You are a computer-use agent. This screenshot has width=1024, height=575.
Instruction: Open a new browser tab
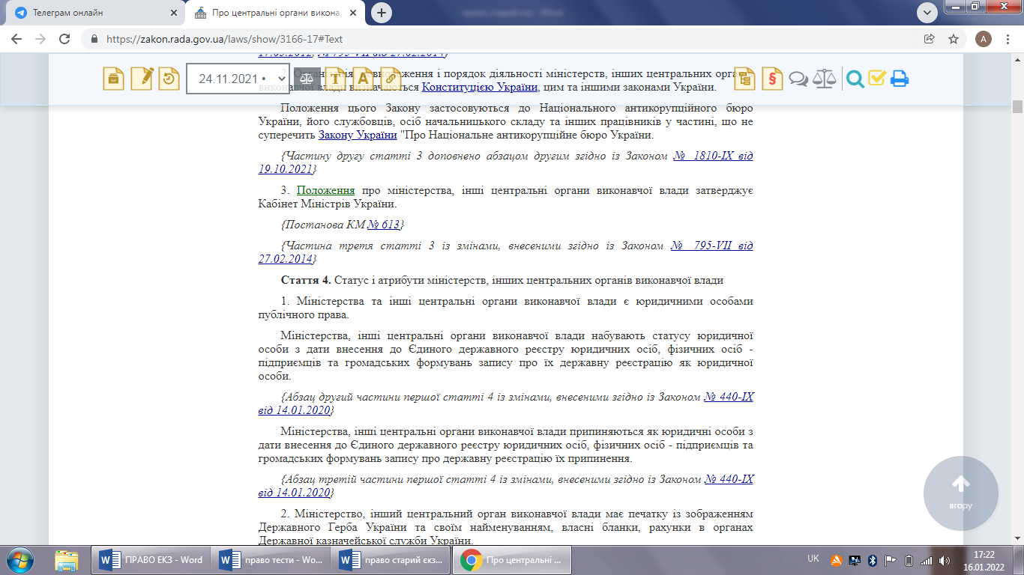(x=382, y=13)
